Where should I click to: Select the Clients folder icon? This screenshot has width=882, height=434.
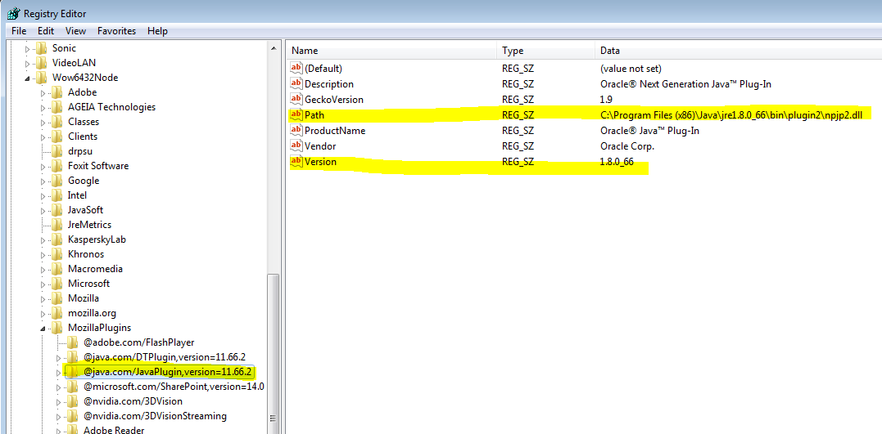[57, 136]
